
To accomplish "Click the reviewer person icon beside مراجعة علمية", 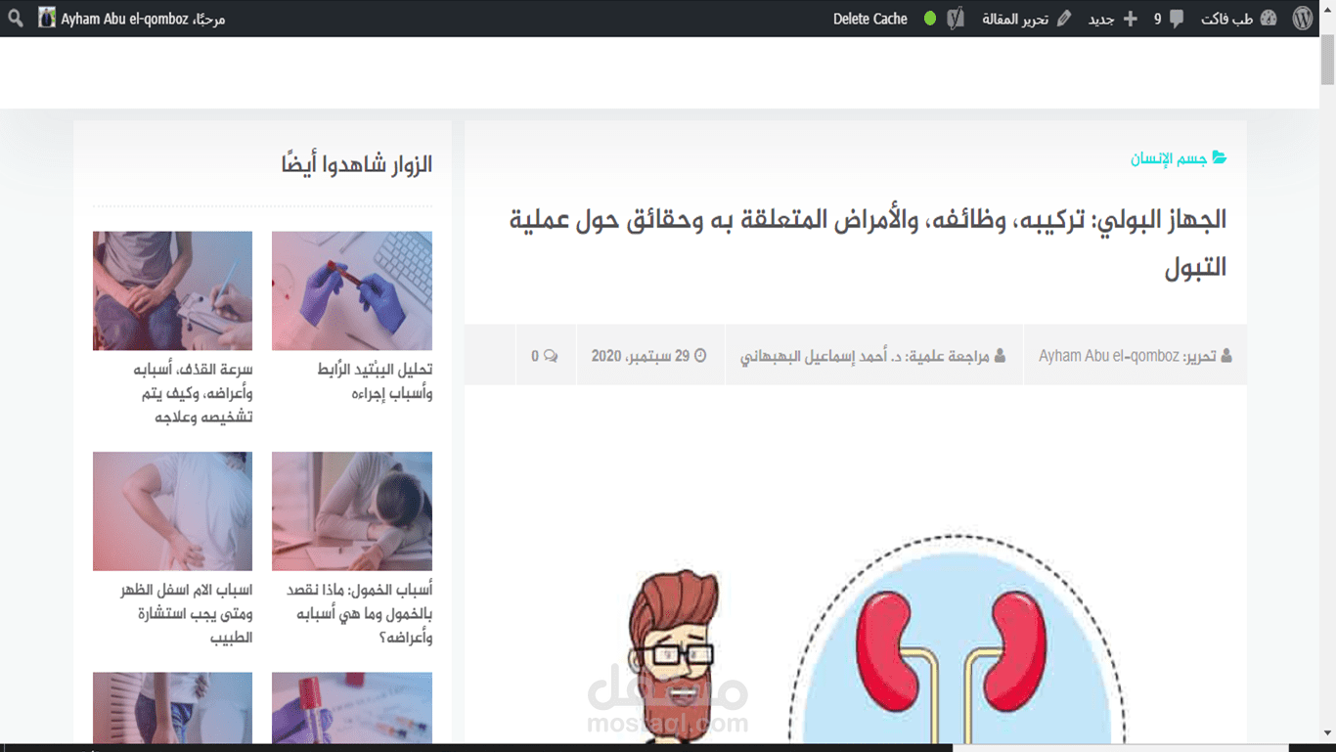I will (x=1000, y=356).
